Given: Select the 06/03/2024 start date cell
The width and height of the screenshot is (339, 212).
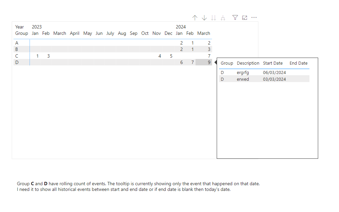Looking at the screenshot, I should click(x=274, y=73).
